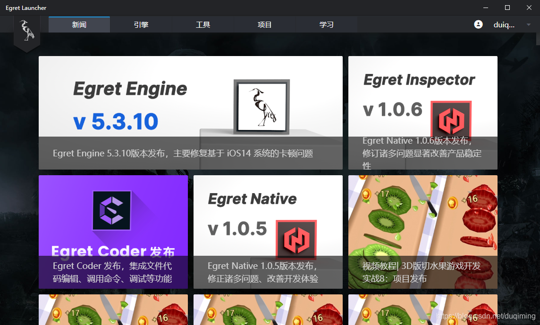Image resolution: width=540 pixels, height=325 pixels.
Task: Click the red Egret Inspector logo icon
Action: [x=451, y=121]
